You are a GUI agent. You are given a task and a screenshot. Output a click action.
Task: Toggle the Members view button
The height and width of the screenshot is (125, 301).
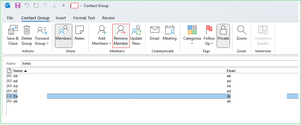point(63,36)
